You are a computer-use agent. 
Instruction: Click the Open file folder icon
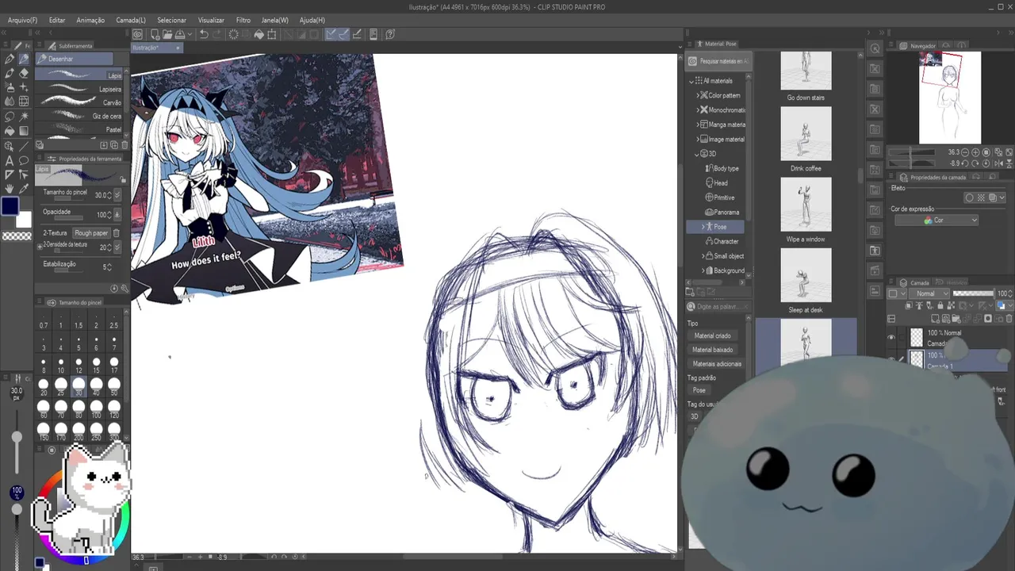click(167, 34)
